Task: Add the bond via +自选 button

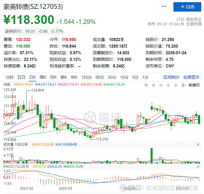Action: click(x=187, y=7)
